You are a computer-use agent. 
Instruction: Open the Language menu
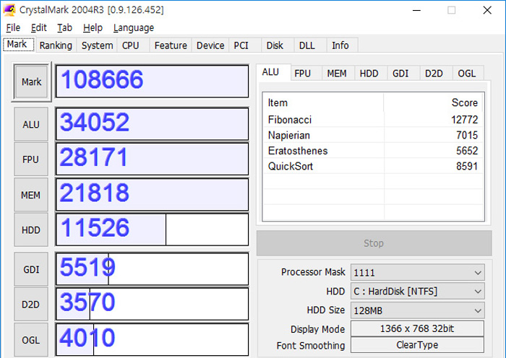click(134, 28)
